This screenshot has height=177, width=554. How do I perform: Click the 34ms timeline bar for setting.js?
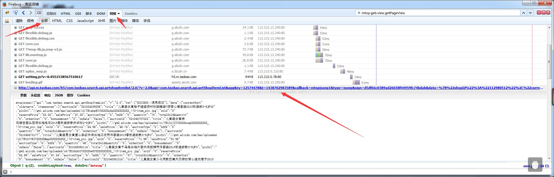tap(351, 77)
